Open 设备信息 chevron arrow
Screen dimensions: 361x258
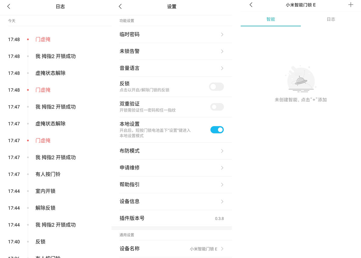[222, 201]
